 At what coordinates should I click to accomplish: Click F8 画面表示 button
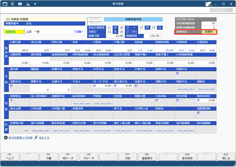coord(147,157)
